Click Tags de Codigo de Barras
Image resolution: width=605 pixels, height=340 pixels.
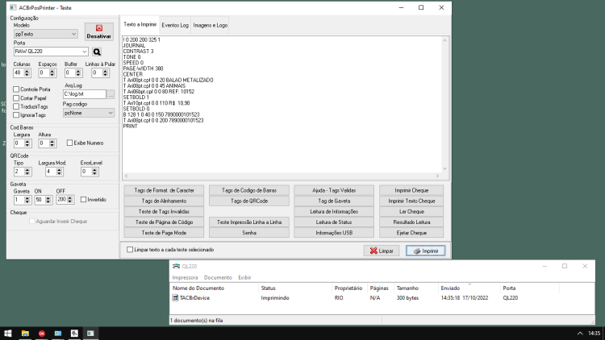pyautogui.click(x=249, y=190)
